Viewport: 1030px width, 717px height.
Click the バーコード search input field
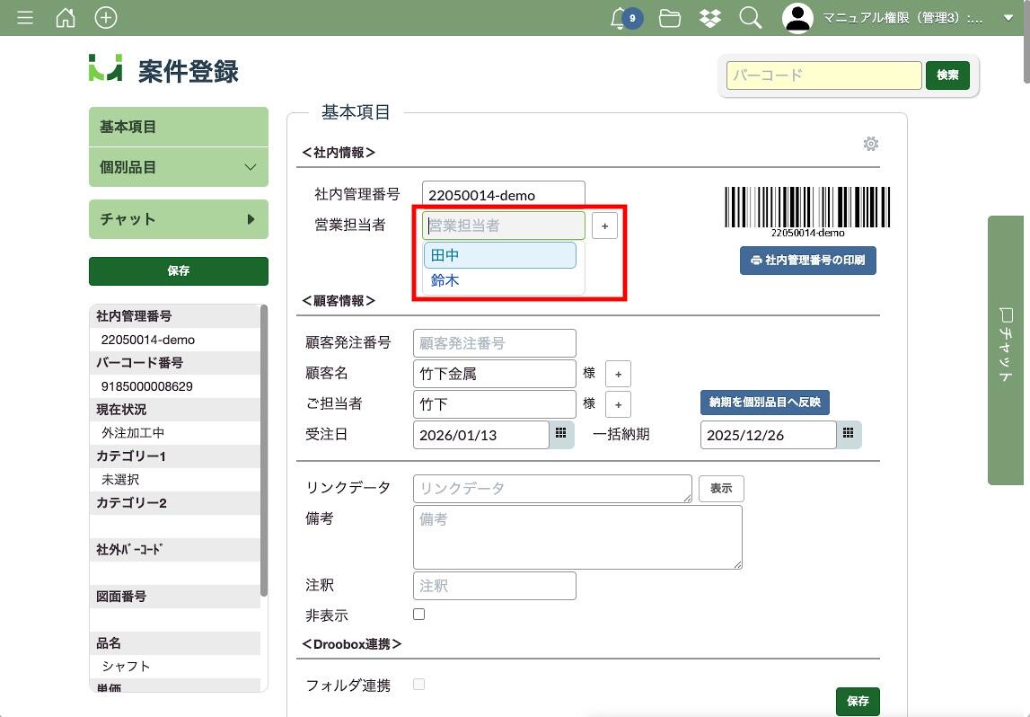pos(823,75)
